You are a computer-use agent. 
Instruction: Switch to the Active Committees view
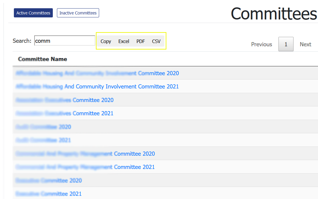coord(33,13)
